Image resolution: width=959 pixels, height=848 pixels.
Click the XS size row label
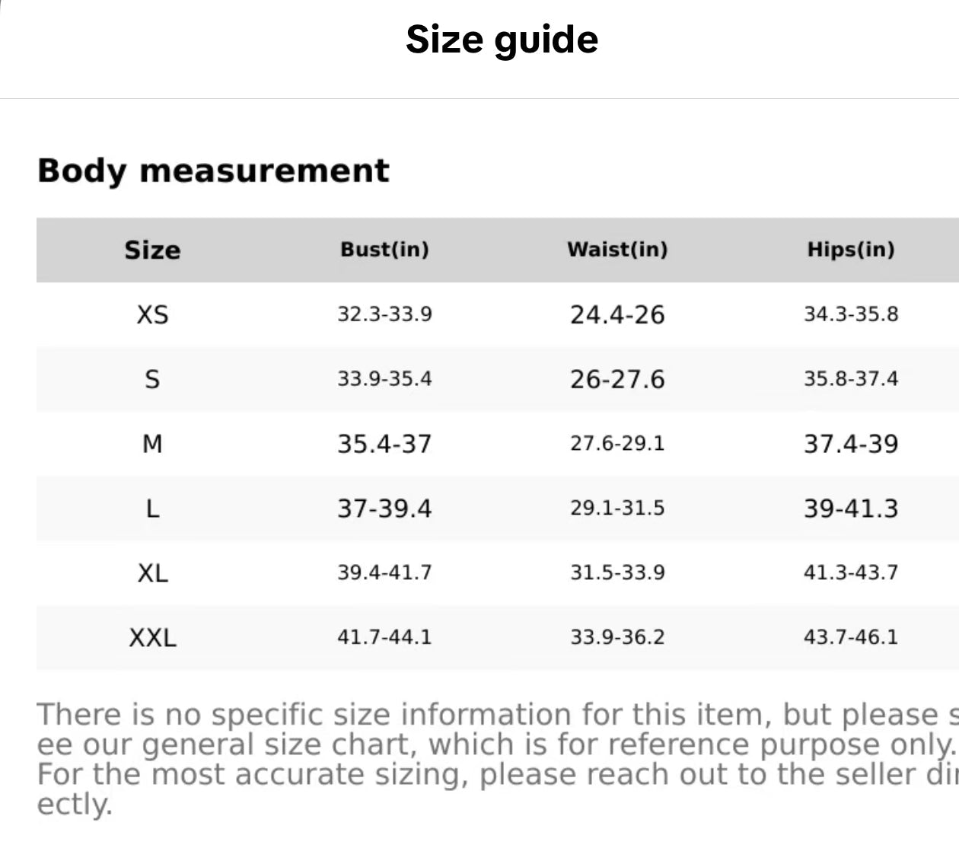(x=152, y=314)
